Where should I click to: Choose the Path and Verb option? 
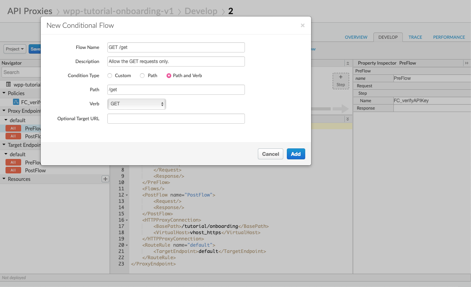(169, 76)
